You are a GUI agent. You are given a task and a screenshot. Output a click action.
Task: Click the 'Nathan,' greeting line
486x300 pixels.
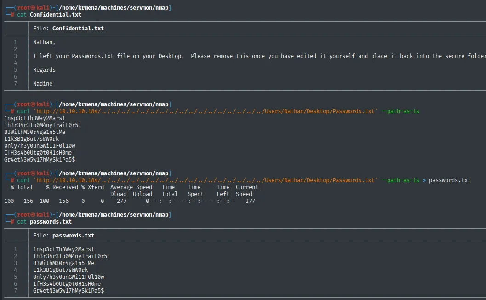point(44,42)
